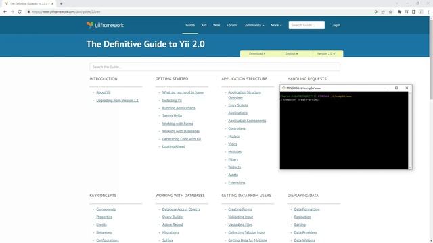Open the Controllers link
Viewport: 433px width, 243px height.
point(237,128)
